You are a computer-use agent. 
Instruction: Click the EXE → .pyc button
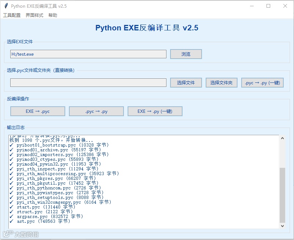(x=38, y=111)
